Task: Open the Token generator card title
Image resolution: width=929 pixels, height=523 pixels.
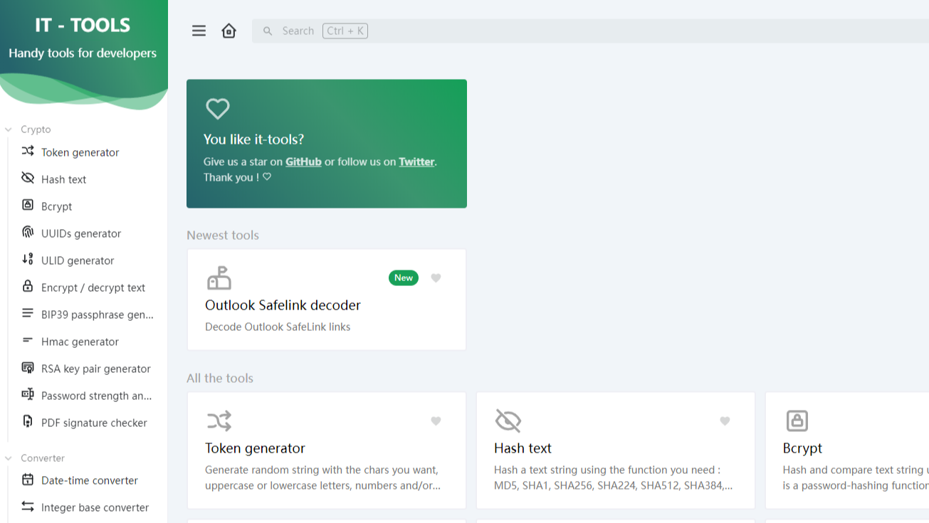Action: [255, 448]
